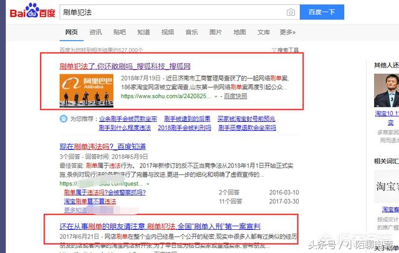Open result 刷单犯法了,你还敢刷吗_搜狐科技

[125, 66]
